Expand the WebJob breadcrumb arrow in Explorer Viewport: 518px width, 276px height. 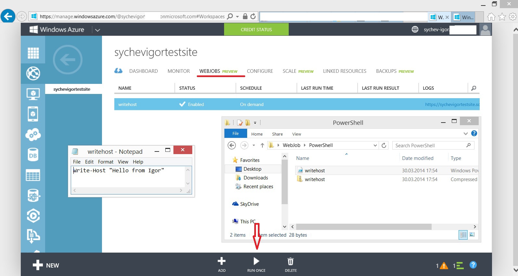[x=305, y=145]
